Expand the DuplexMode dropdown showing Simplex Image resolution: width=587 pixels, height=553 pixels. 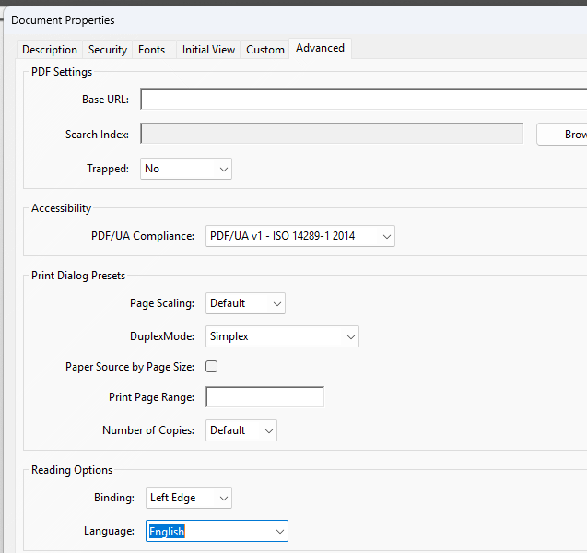[x=282, y=336]
